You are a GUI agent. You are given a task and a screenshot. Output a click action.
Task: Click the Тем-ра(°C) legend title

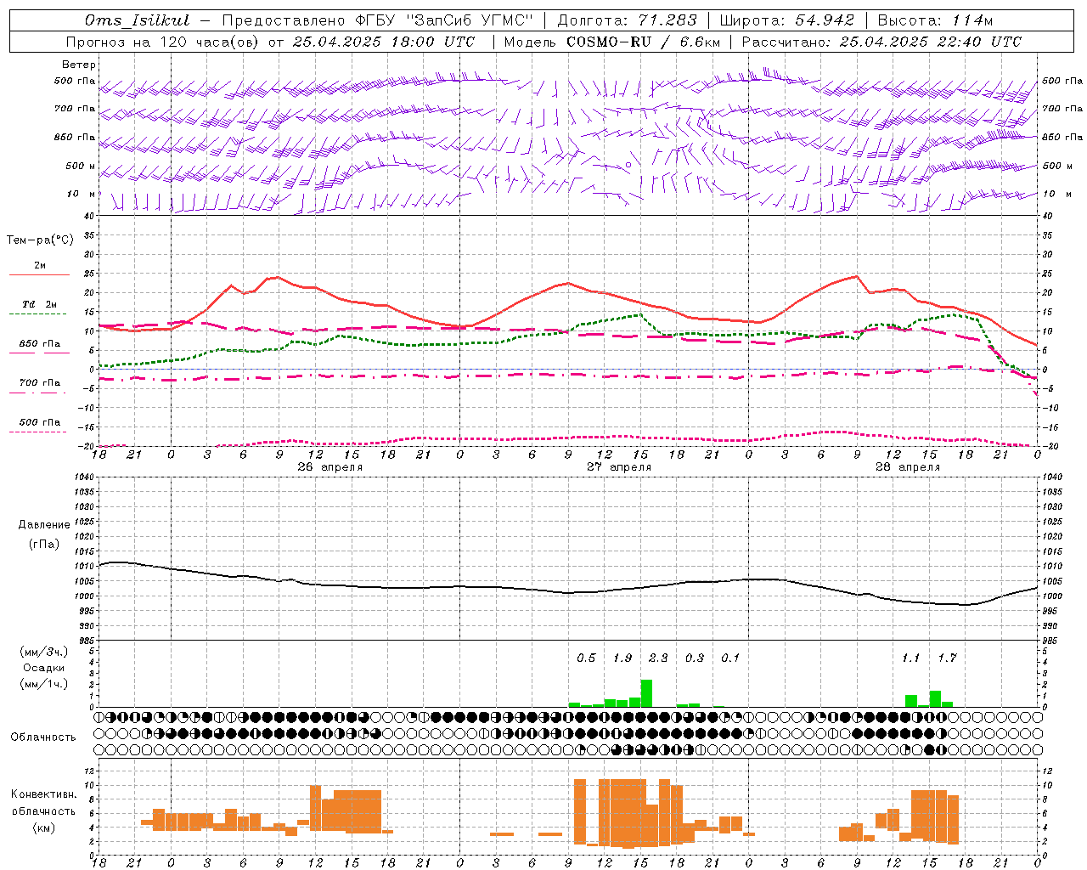click(x=40, y=240)
